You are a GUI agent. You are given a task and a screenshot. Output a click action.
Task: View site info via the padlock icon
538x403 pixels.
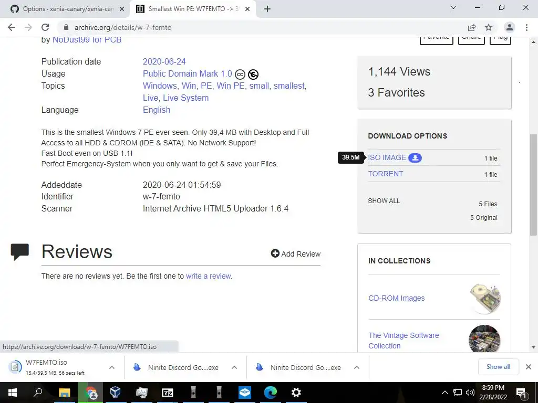pos(67,27)
